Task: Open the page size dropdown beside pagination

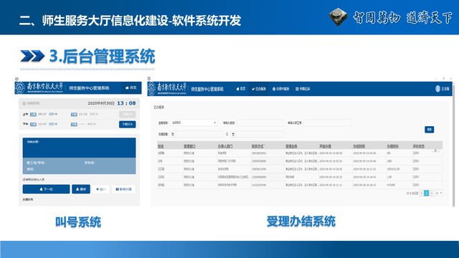Action: [438, 193]
